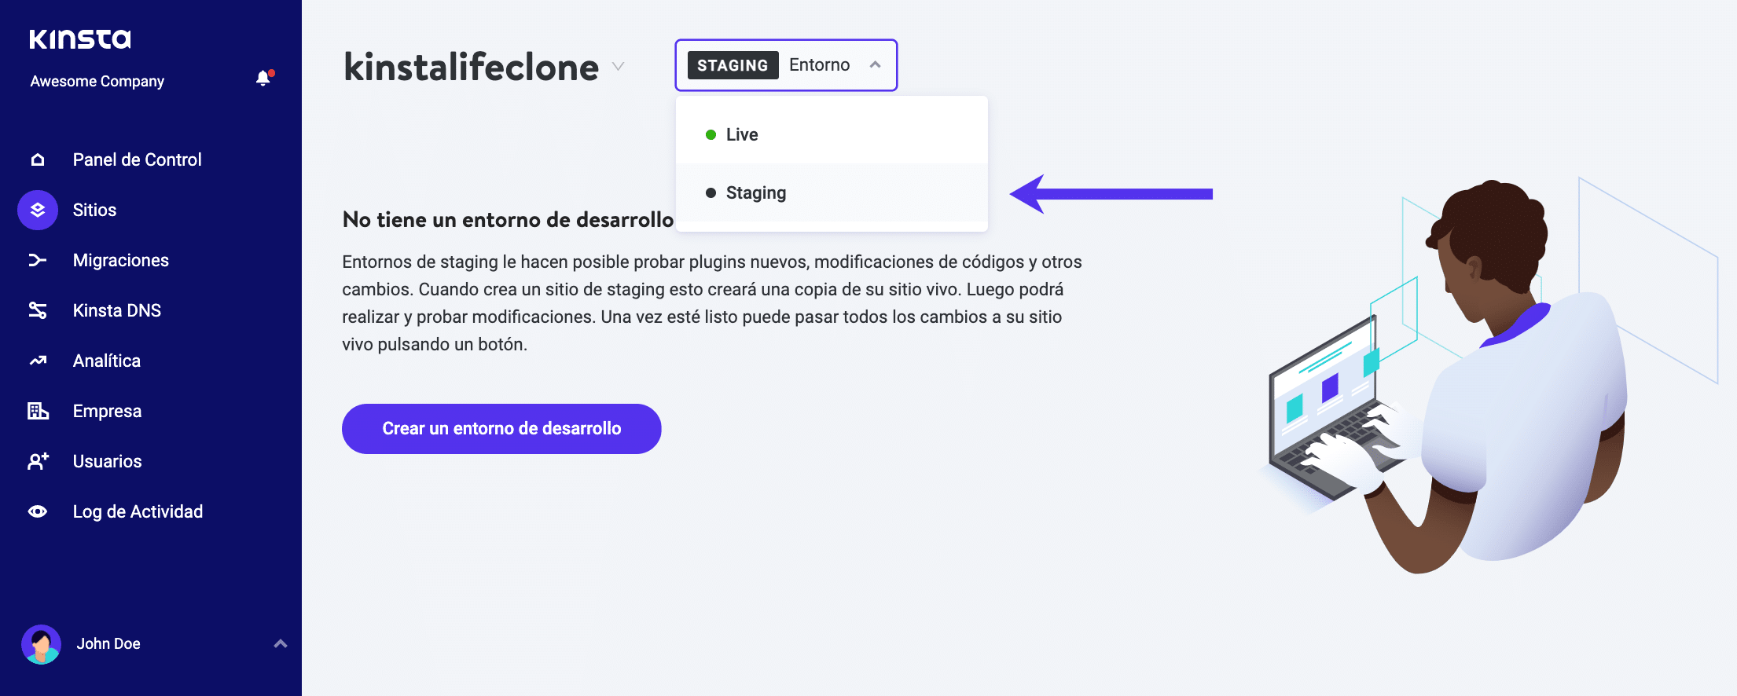1737x696 pixels.
Task: Select the Staging environment option
Action: [755, 193]
